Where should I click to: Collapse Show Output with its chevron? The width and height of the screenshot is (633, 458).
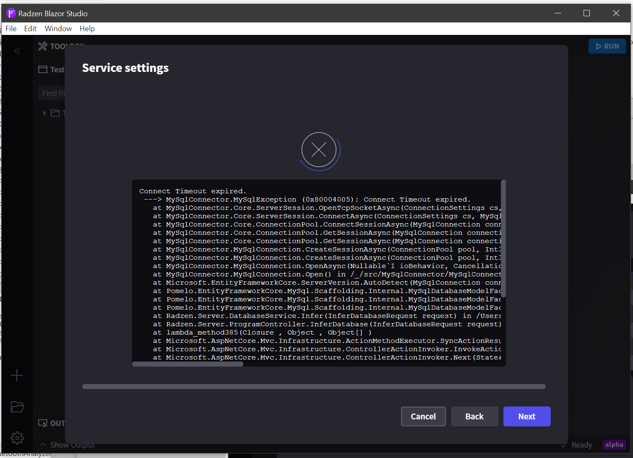[43, 444]
